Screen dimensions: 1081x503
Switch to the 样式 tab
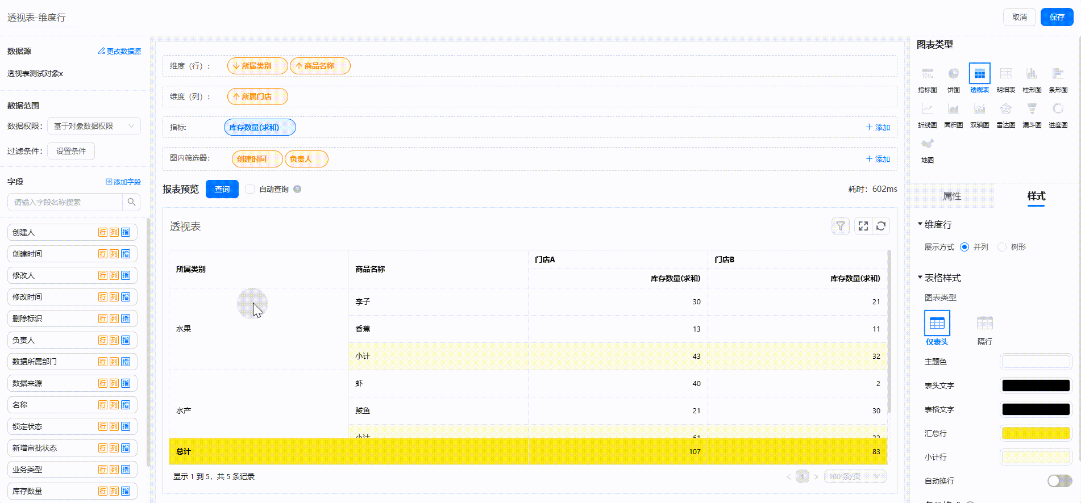[x=1036, y=196]
